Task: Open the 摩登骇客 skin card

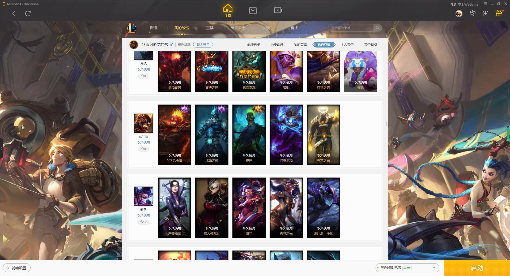Action: coord(175,208)
